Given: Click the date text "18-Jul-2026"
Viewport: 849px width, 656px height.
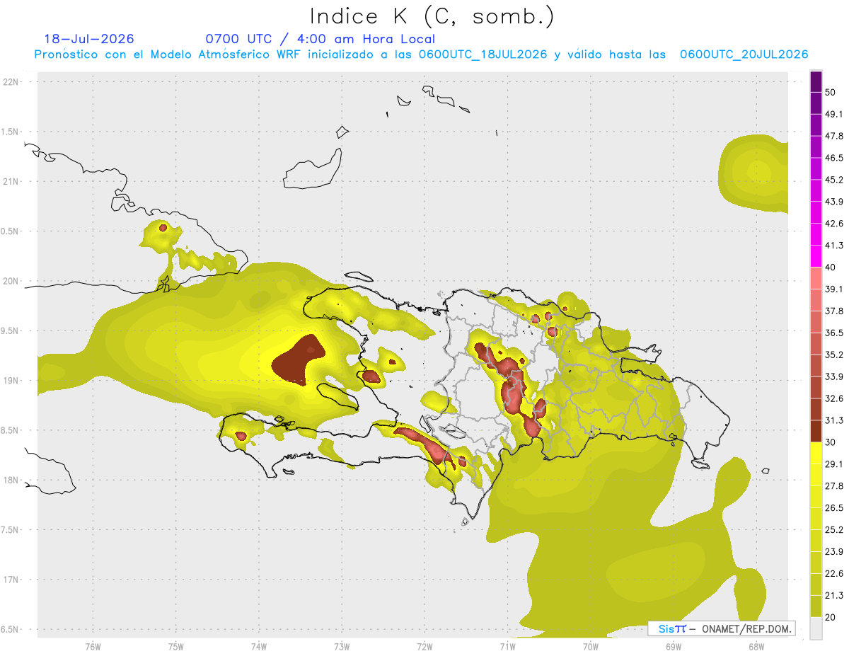Looking at the screenshot, I should click(x=89, y=39).
